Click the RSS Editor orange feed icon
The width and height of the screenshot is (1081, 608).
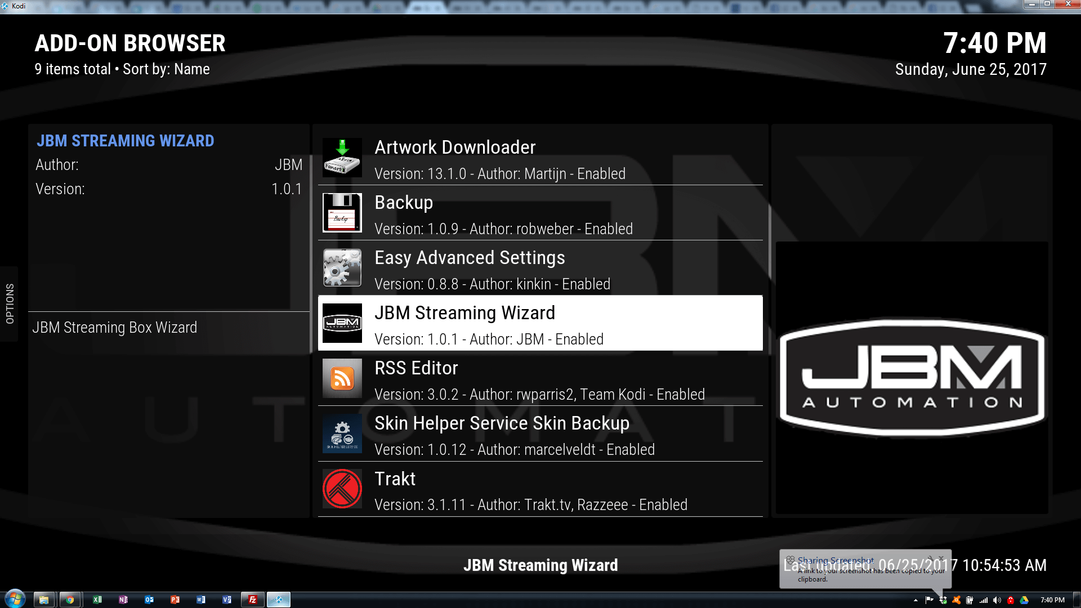tap(342, 378)
